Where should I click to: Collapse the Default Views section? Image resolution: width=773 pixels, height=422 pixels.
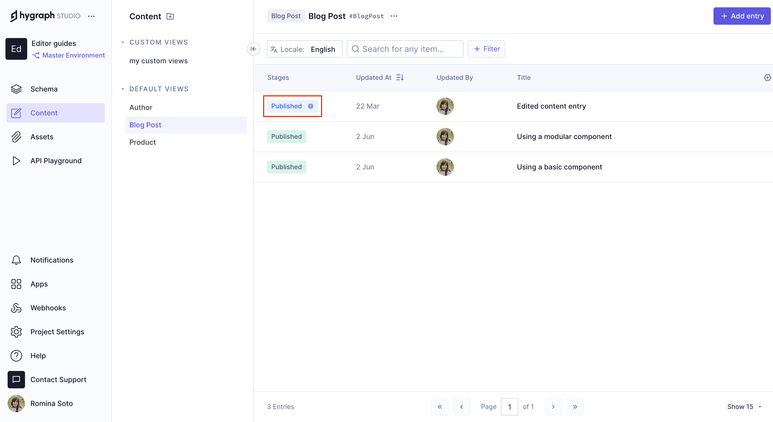click(x=123, y=89)
